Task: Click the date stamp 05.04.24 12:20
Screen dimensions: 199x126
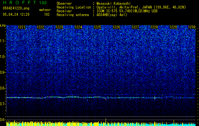Action: pos(16,14)
